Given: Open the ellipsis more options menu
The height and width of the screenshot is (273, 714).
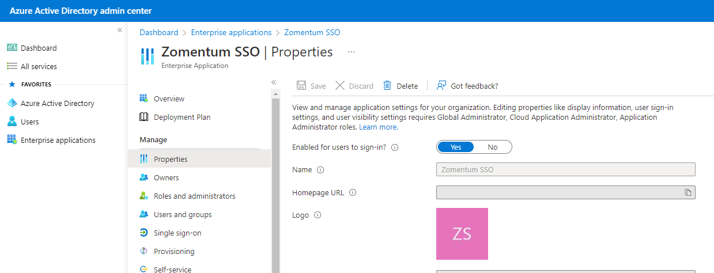Looking at the screenshot, I should pos(352,52).
